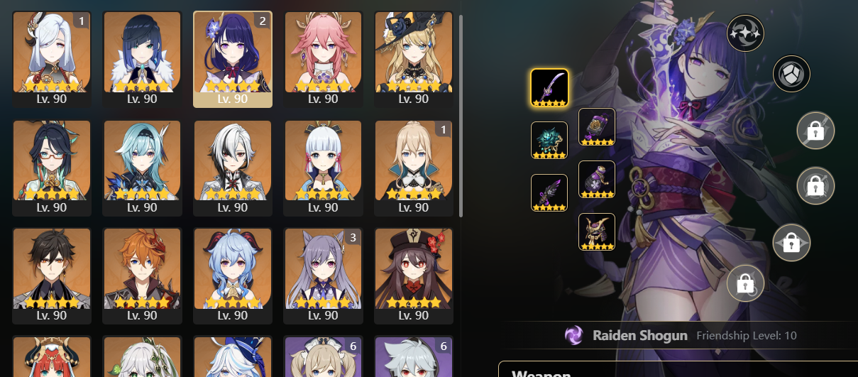Click the bottommost locked constellation icon

[746, 283]
